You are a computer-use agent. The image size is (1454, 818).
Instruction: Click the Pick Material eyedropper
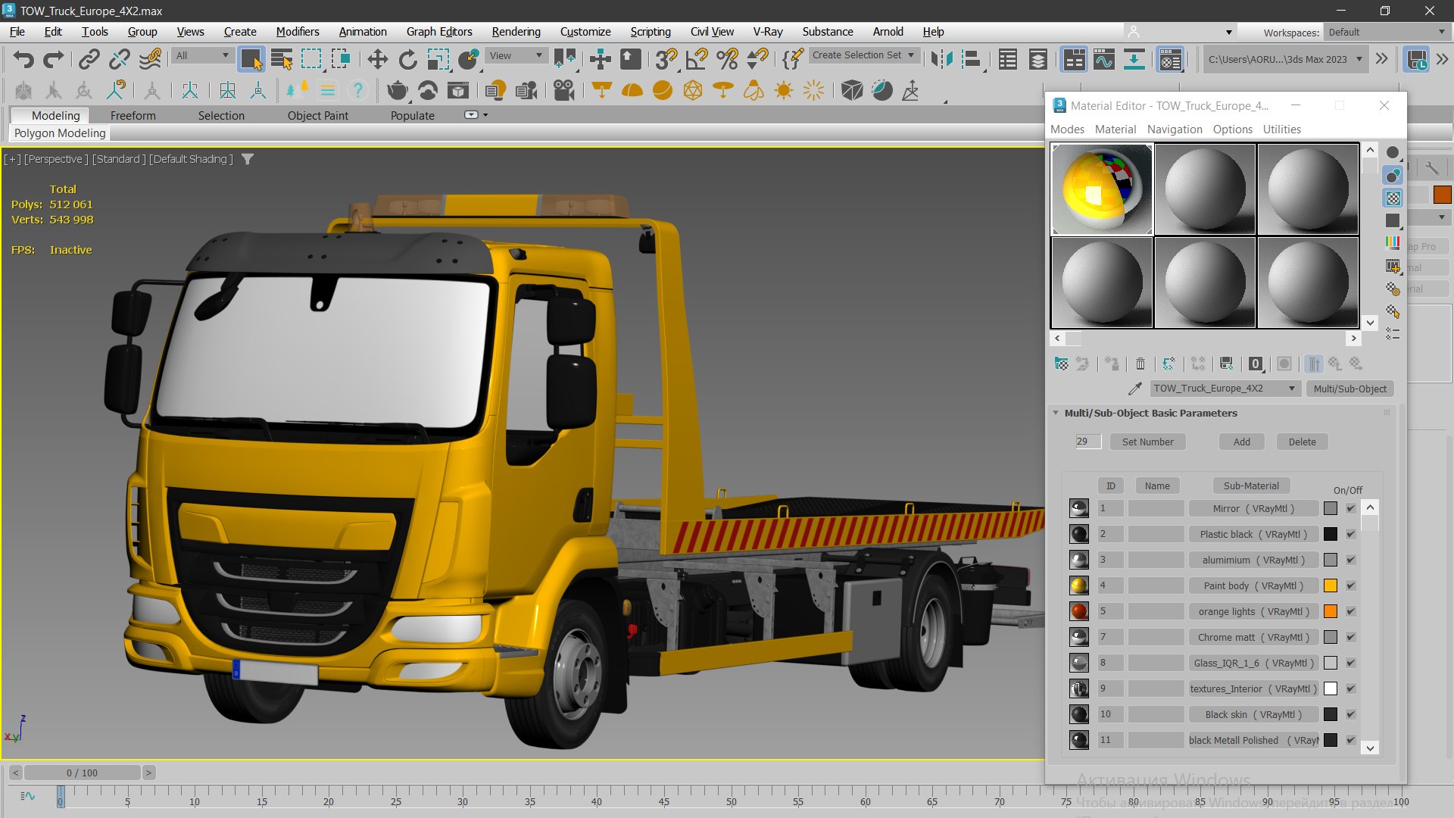click(x=1134, y=389)
